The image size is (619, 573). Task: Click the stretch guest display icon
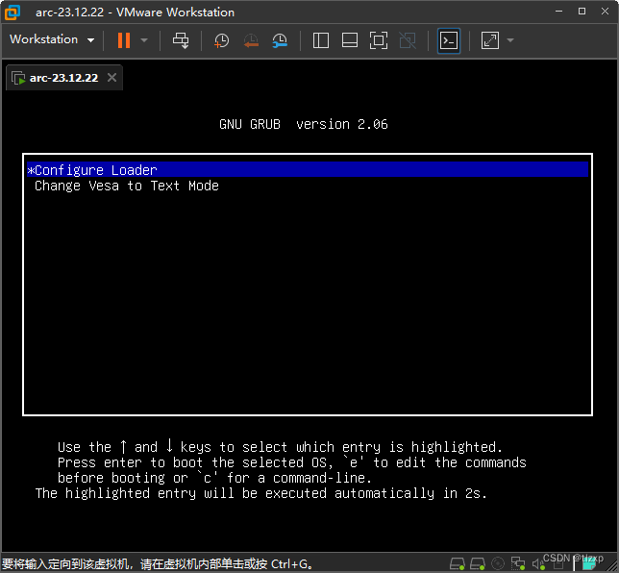click(490, 40)
